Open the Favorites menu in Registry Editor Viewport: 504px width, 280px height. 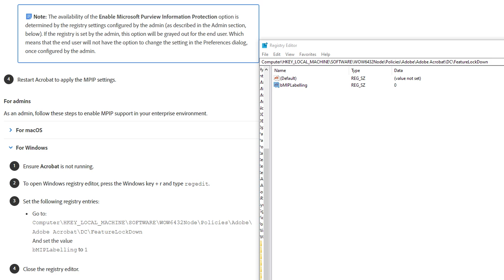pos(308,54)
